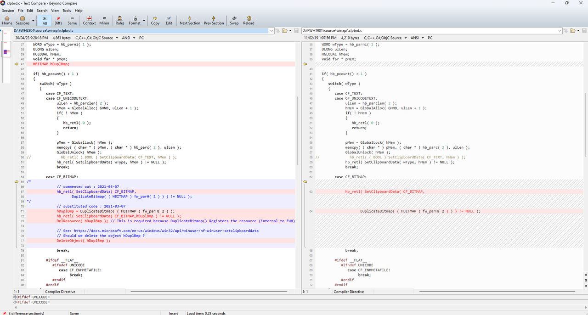
Task: Click 'Load time: 0.28 seconds' status text
Action: pos(206,313)
